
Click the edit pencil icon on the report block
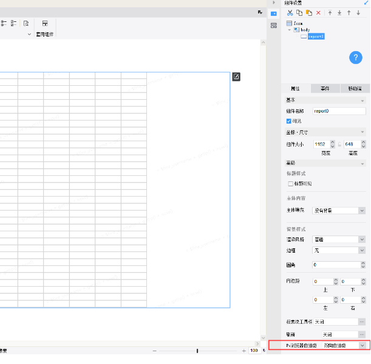point(236,77)
